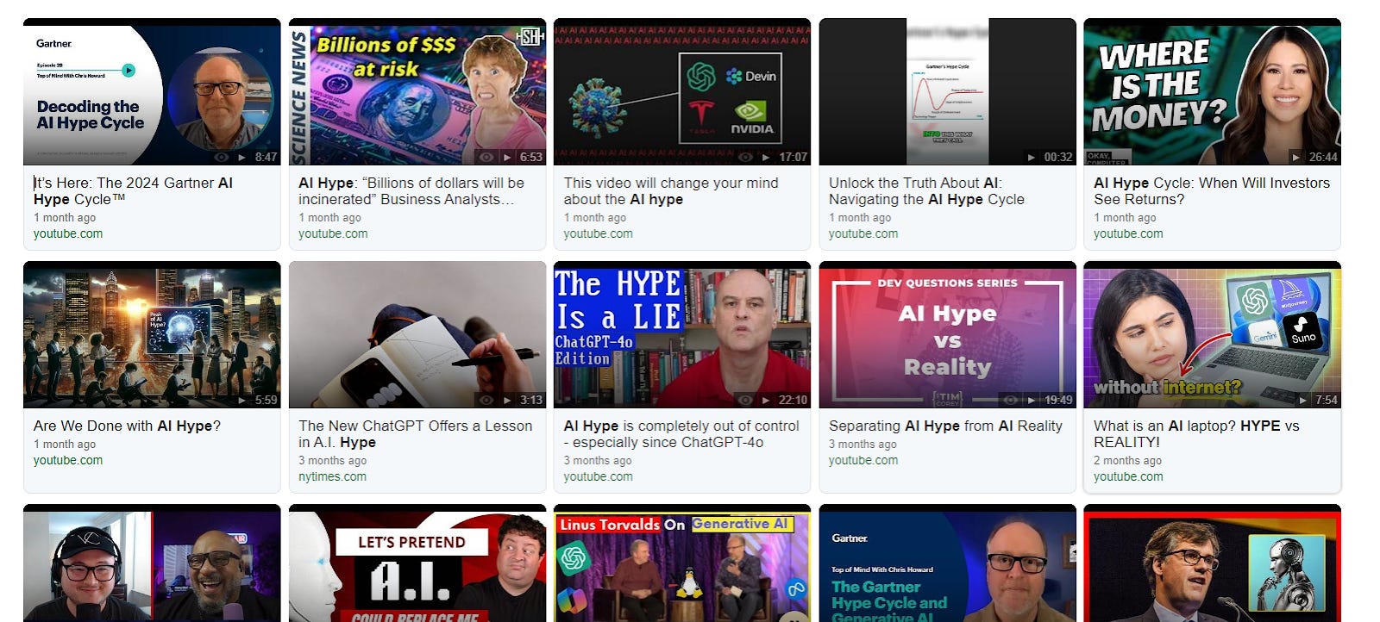
Task: Open 'AI Hype is completely out of control' title
Action: [681, 434]
